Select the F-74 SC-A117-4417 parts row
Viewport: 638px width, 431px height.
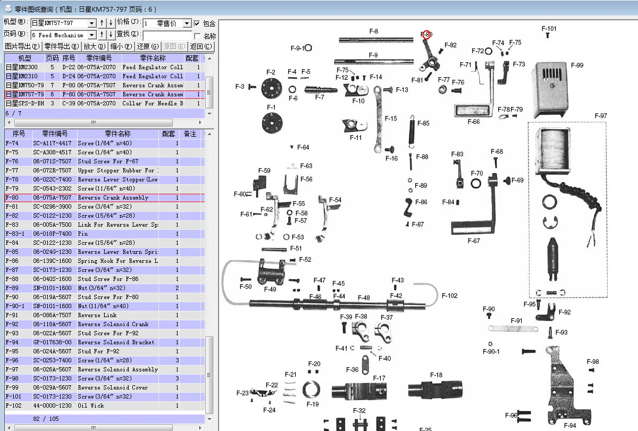pos(105,143)
